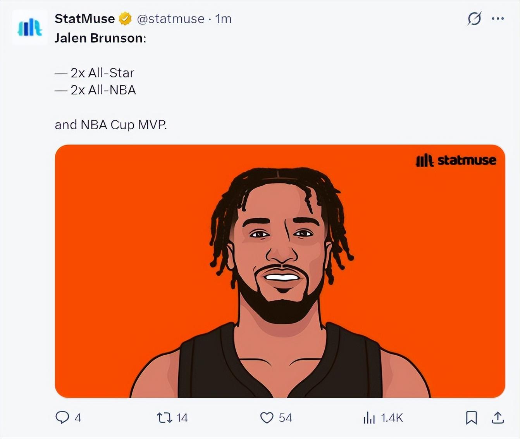Click the like count 54
Viewport: 520px width, 439px height.
point(285,418)
